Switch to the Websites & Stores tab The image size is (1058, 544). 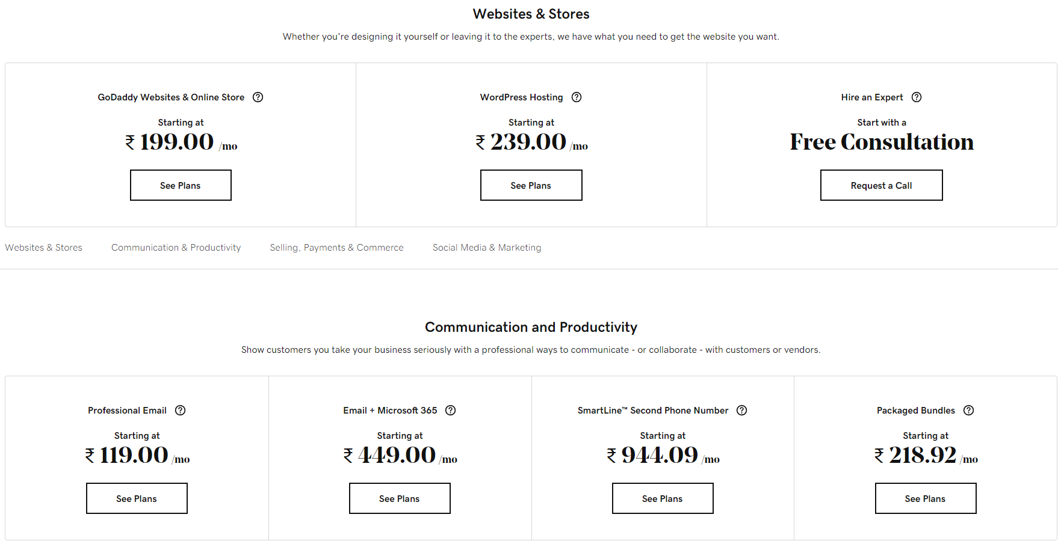(43, 248)
